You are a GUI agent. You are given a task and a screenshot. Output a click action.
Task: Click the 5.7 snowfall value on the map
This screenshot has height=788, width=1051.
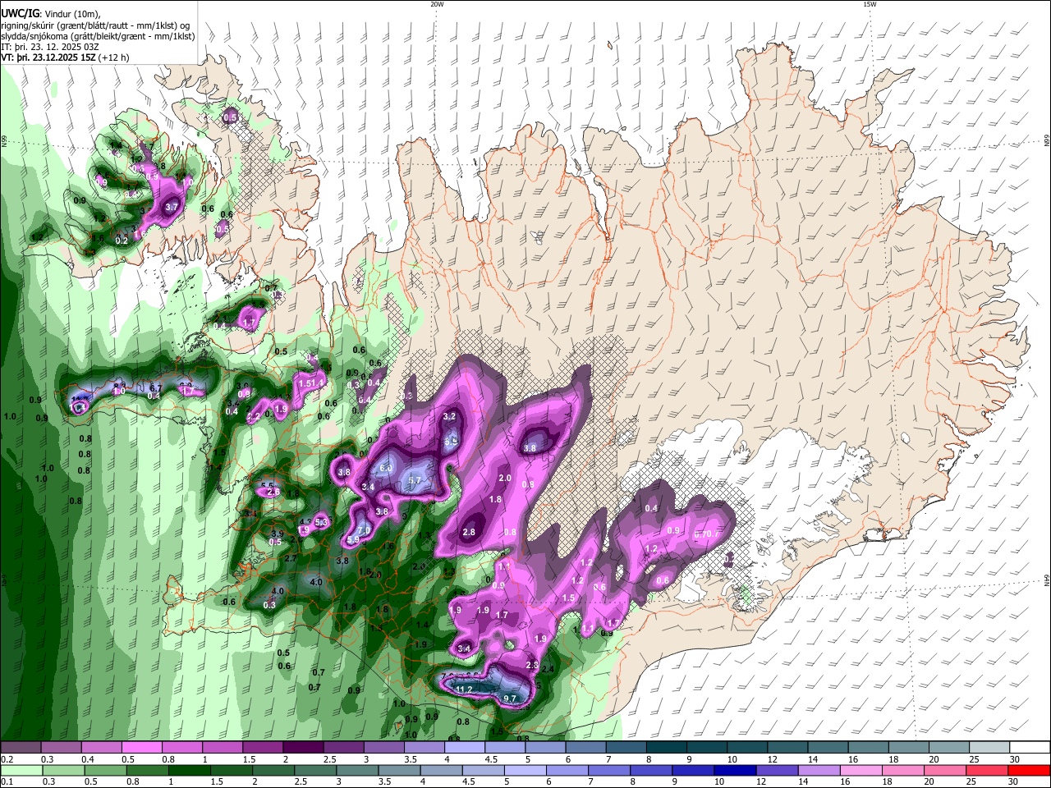coord(415,480)
